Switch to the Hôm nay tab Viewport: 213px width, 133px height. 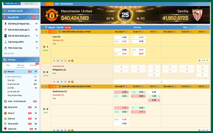coord(21,65)
